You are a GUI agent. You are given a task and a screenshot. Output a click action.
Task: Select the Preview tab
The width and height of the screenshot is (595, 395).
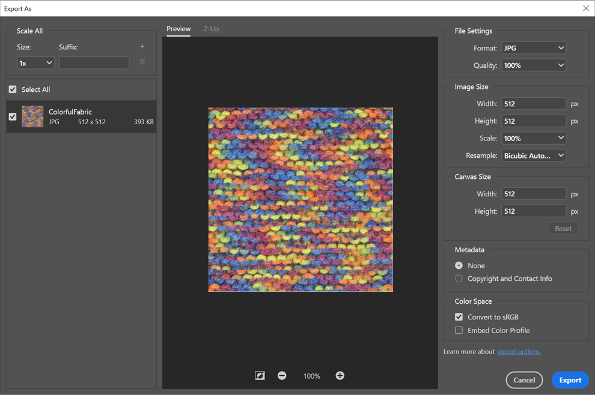(178, 29)
